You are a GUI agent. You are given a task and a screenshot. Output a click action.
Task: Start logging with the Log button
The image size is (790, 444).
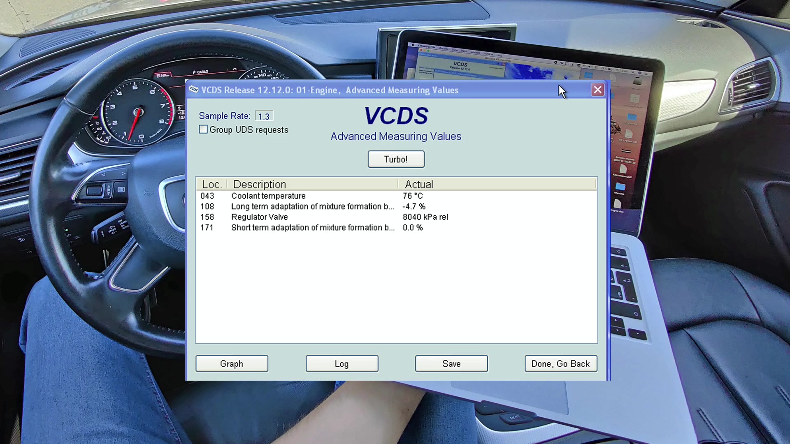click(342, 364)
